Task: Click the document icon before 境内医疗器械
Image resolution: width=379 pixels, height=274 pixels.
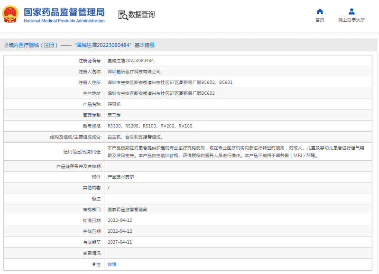Action: coord(6,45)
